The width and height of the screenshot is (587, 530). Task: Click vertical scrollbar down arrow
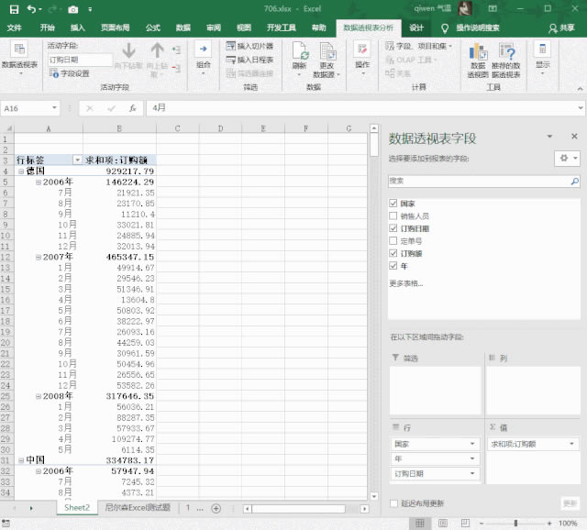pos(374,496)
